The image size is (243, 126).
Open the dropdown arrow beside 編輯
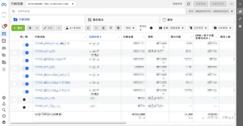tap(59, 28)
